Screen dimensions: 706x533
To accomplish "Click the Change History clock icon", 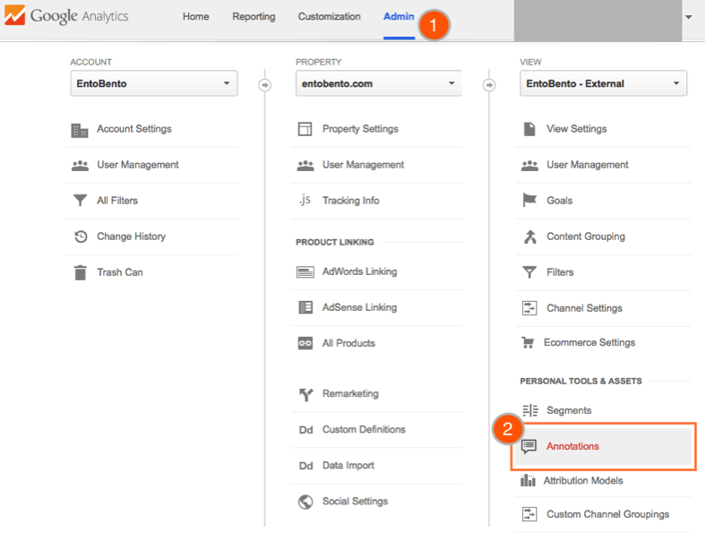I will point(81,236).
